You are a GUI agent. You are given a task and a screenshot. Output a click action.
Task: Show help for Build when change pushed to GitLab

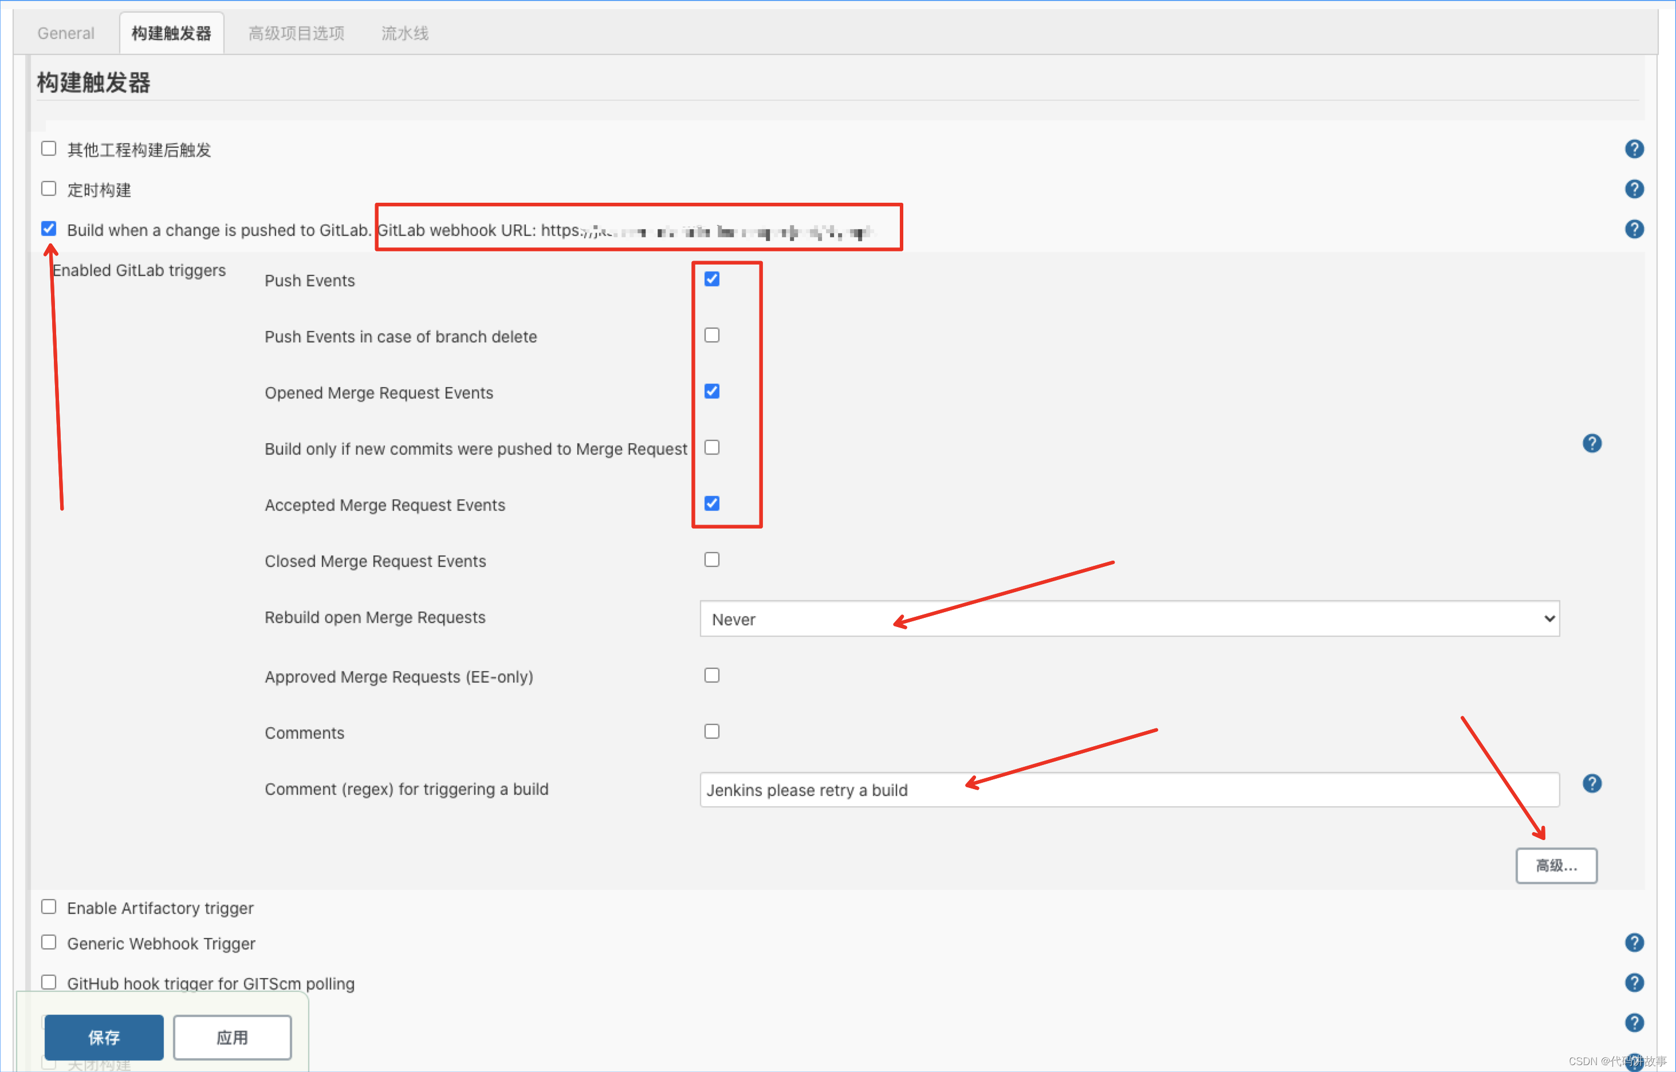pos(1634,229)
